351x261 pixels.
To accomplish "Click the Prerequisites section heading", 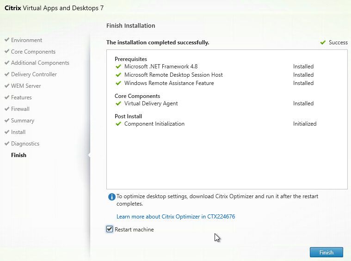I will [x=131, y=59].
